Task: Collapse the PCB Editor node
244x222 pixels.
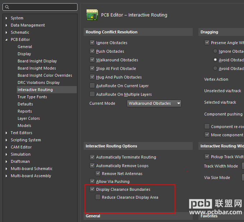Action: click(x=6, y=40)
